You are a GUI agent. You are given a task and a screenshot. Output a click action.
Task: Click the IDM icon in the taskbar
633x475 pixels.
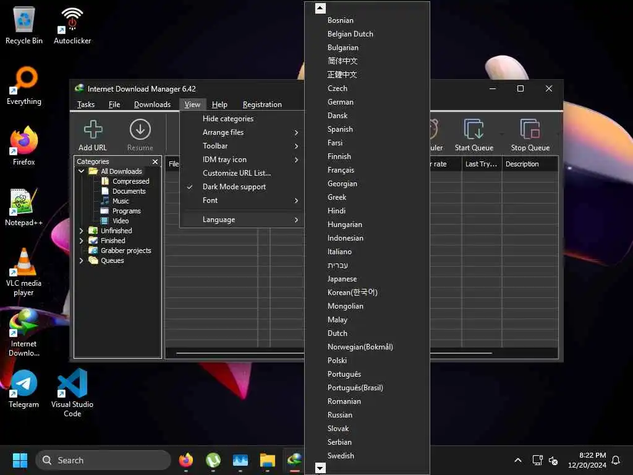[295, 460]
